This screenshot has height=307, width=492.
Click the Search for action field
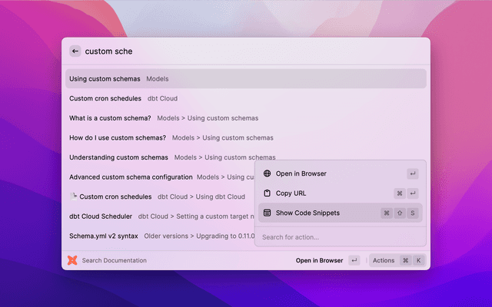tap(338, 237)
